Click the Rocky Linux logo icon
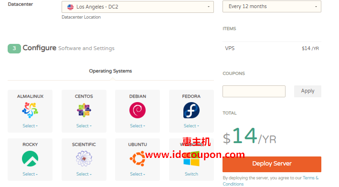This screenshot has width=339, height=187. coord(30,159)
